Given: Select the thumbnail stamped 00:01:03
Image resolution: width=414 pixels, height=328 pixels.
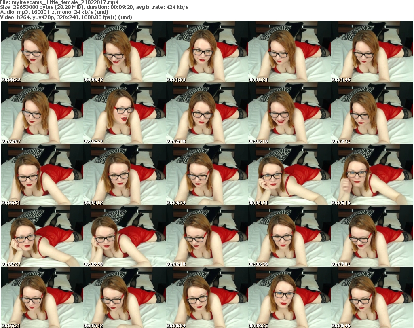Looking at the screenshot, I should (207, 51).
